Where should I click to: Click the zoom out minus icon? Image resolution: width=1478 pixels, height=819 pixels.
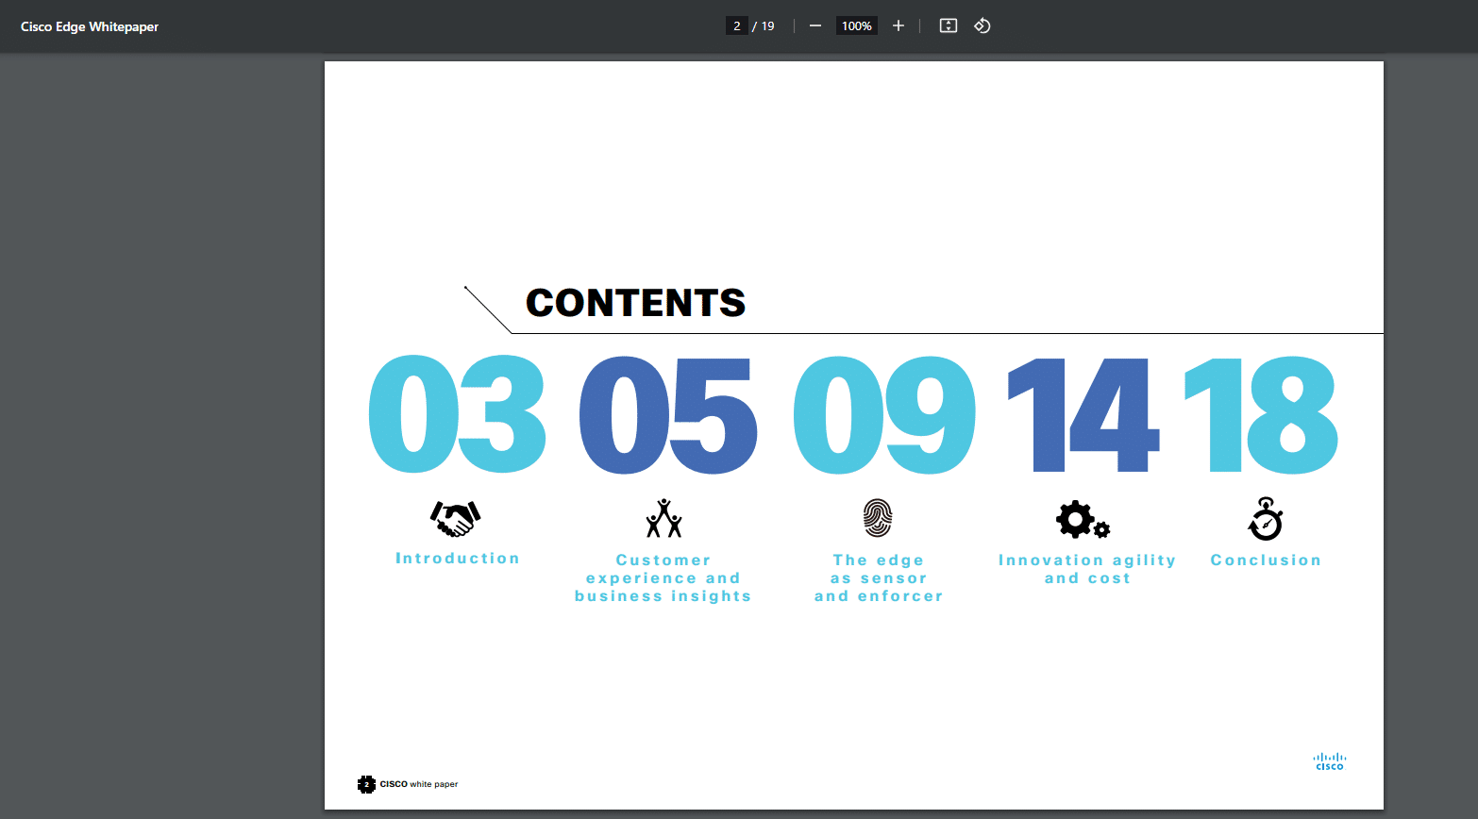815,26
